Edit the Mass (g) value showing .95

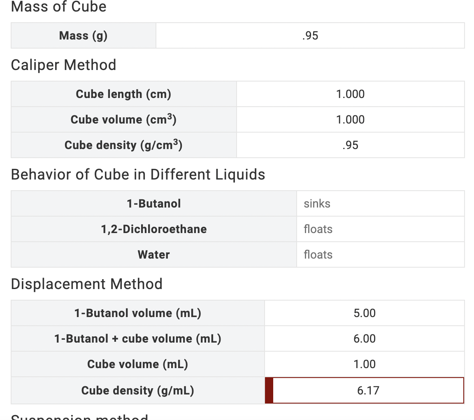(x=309, y=35)
